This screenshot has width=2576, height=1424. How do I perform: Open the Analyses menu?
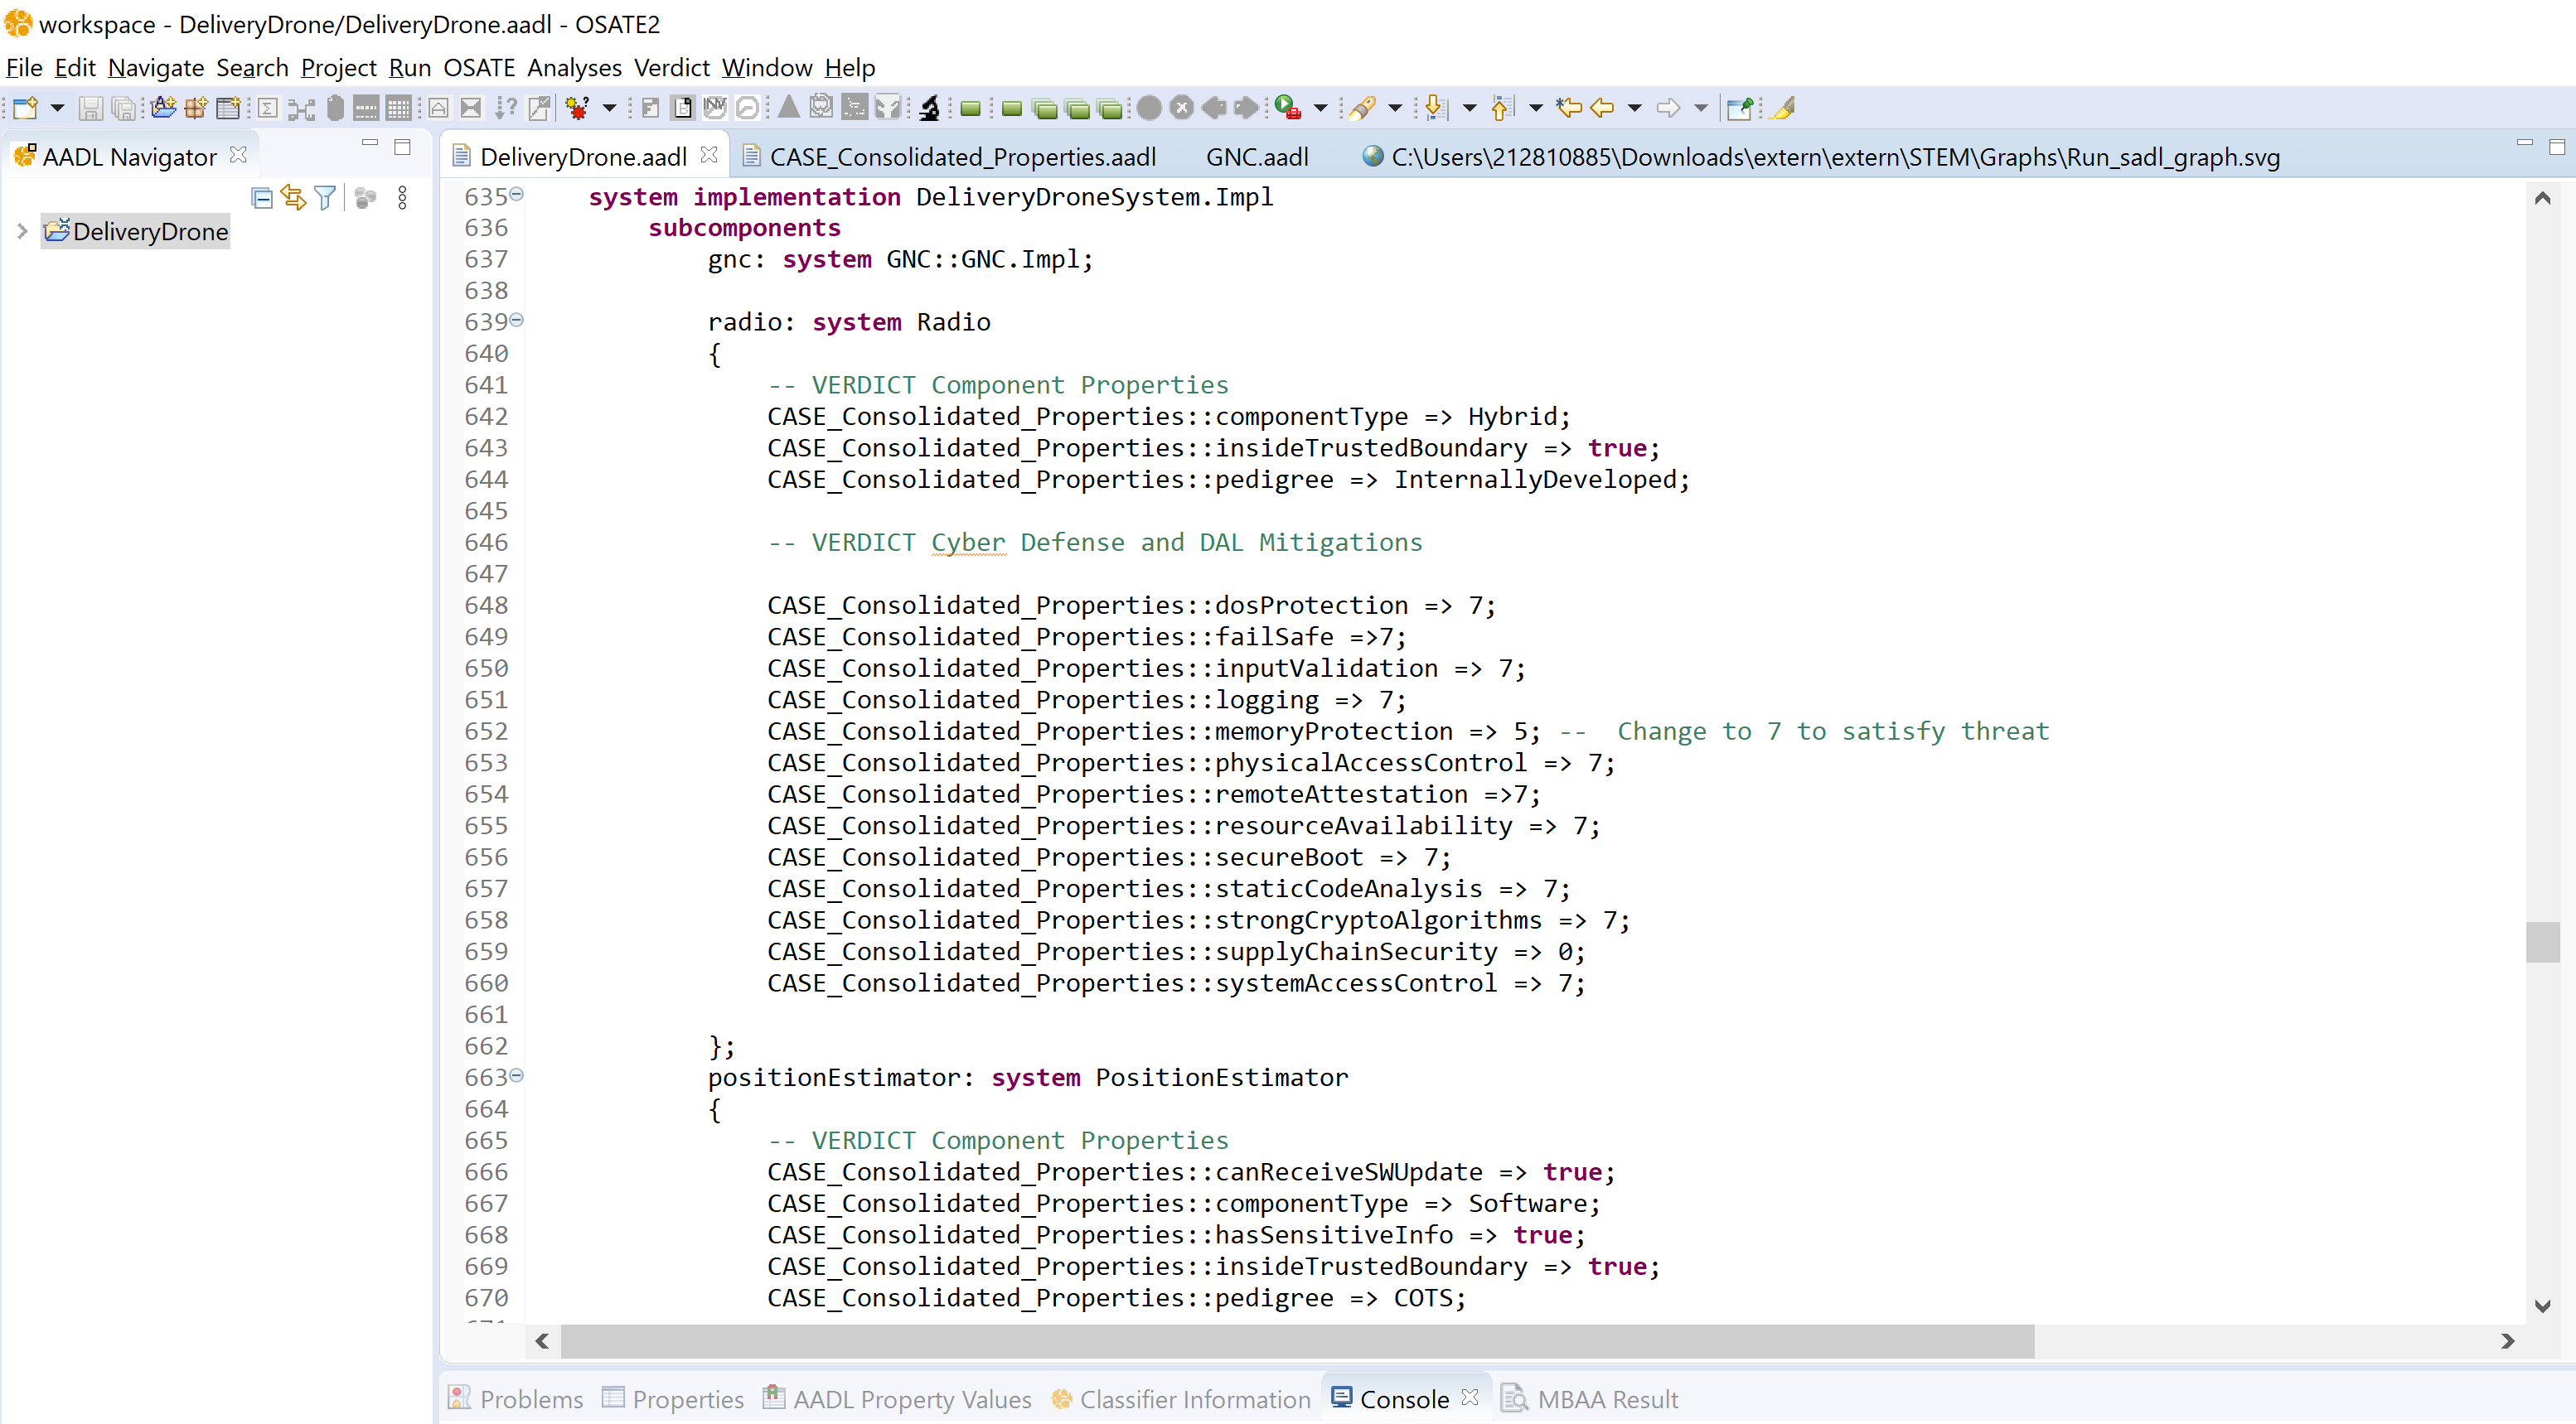pos(574,67)
